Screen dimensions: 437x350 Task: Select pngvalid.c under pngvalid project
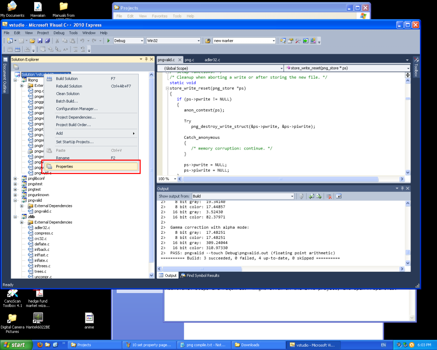click(43, 212)
